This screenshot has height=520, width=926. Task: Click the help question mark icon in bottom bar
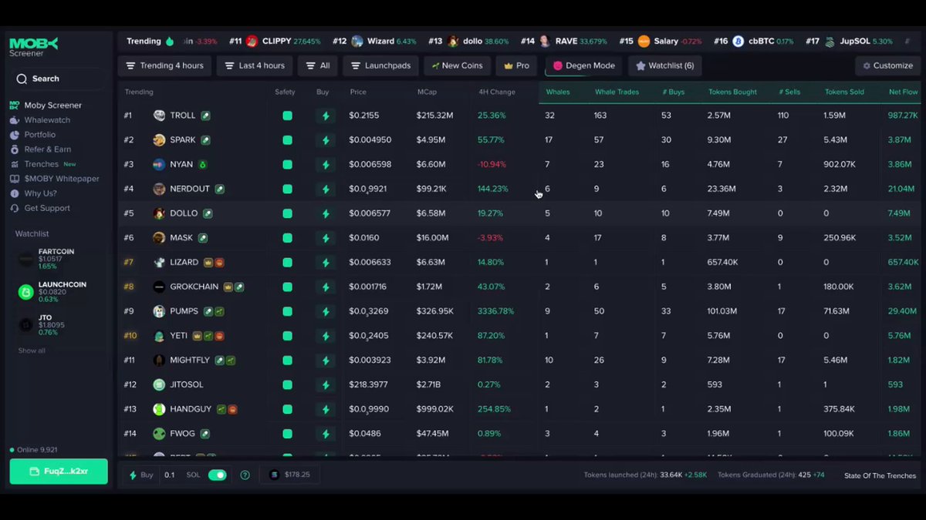pyautogui.click(x=245, y=475)
